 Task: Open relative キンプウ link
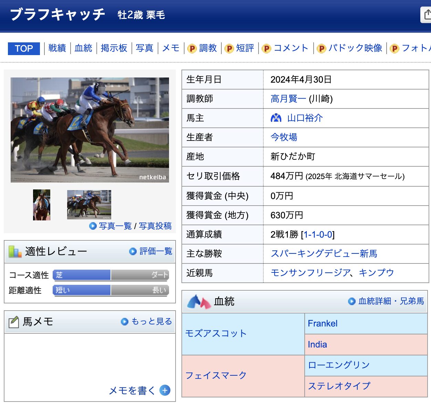[x=377, y=273]
